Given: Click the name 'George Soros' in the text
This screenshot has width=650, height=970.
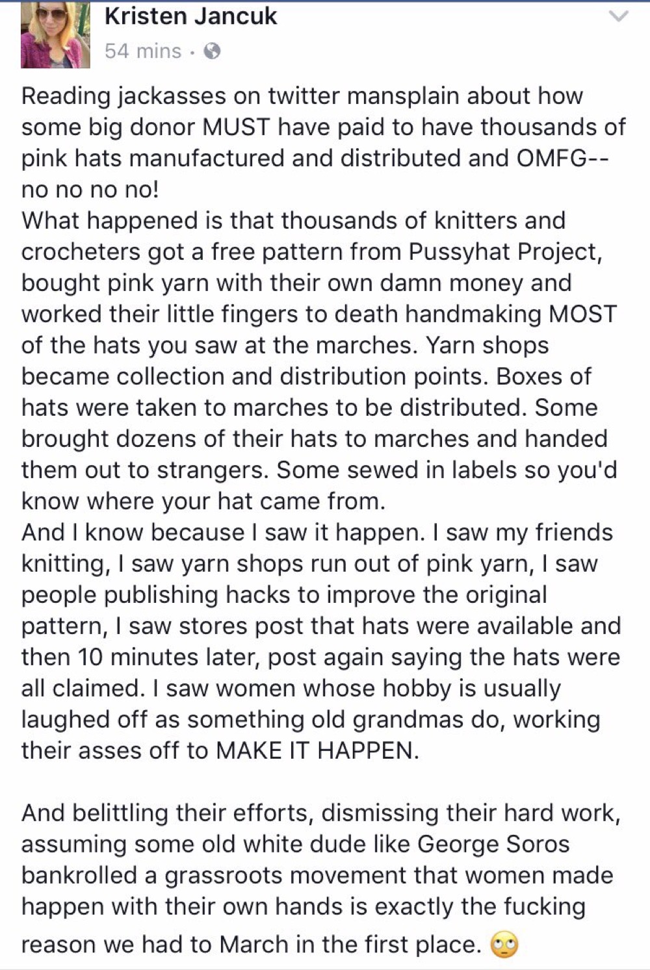Looking at the screenshot, I should point(493,844).
